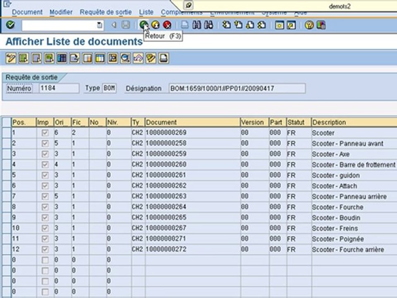
Task: Click the Create New Session icon
Action: (x=280, y=25)
